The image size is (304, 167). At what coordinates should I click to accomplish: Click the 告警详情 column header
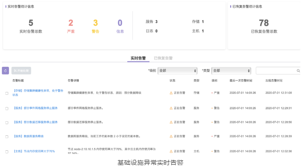(x=73, y=80)
